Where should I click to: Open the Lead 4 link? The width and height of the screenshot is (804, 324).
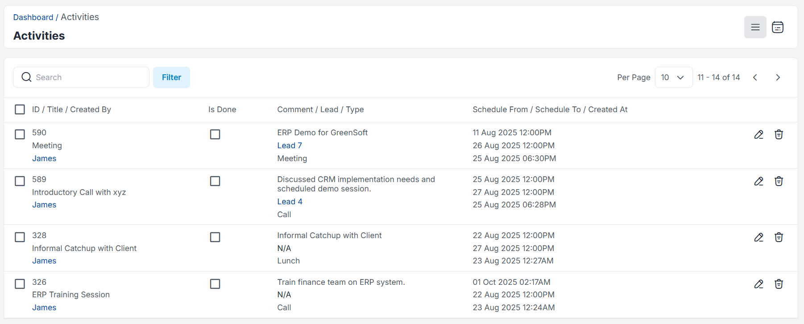(x=290, y=202)
